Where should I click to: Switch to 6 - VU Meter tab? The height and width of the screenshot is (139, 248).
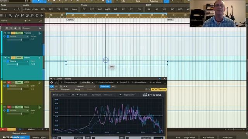[155, 82]
